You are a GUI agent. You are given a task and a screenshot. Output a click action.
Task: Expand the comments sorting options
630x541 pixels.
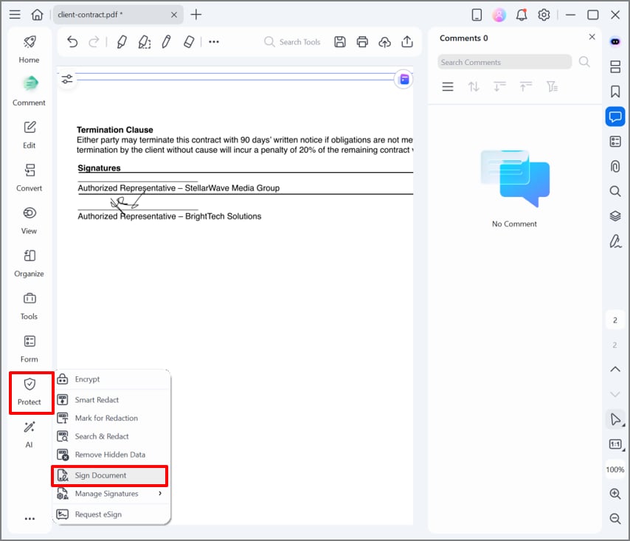pyautogui.click(x=474, y=86)
